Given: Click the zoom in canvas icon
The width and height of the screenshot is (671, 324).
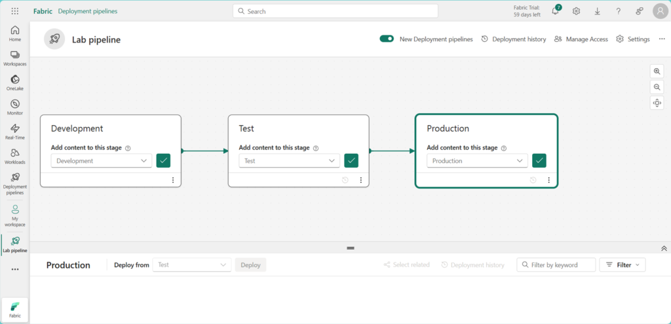Looking at the screenshot, I should click(657, 71).
